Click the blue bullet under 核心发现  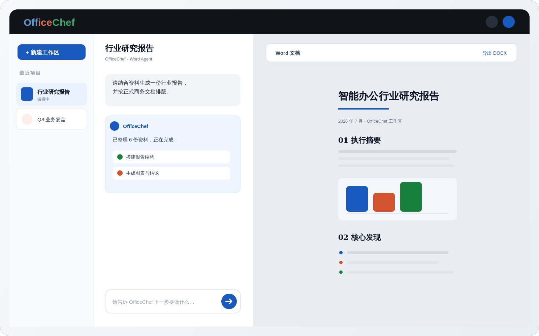click(341, 253)
